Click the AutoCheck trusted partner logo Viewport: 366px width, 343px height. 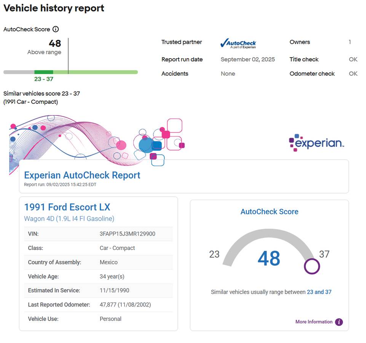[x=238, y=43]
